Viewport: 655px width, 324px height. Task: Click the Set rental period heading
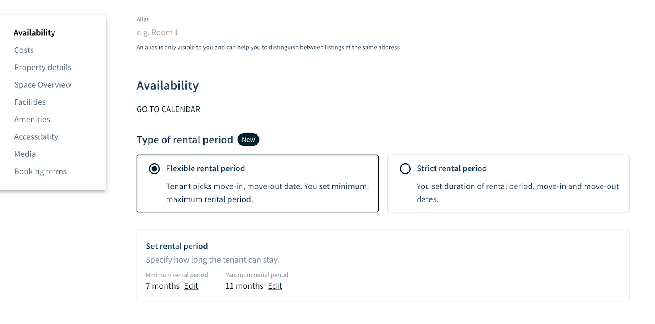click(x=177, y=246)
